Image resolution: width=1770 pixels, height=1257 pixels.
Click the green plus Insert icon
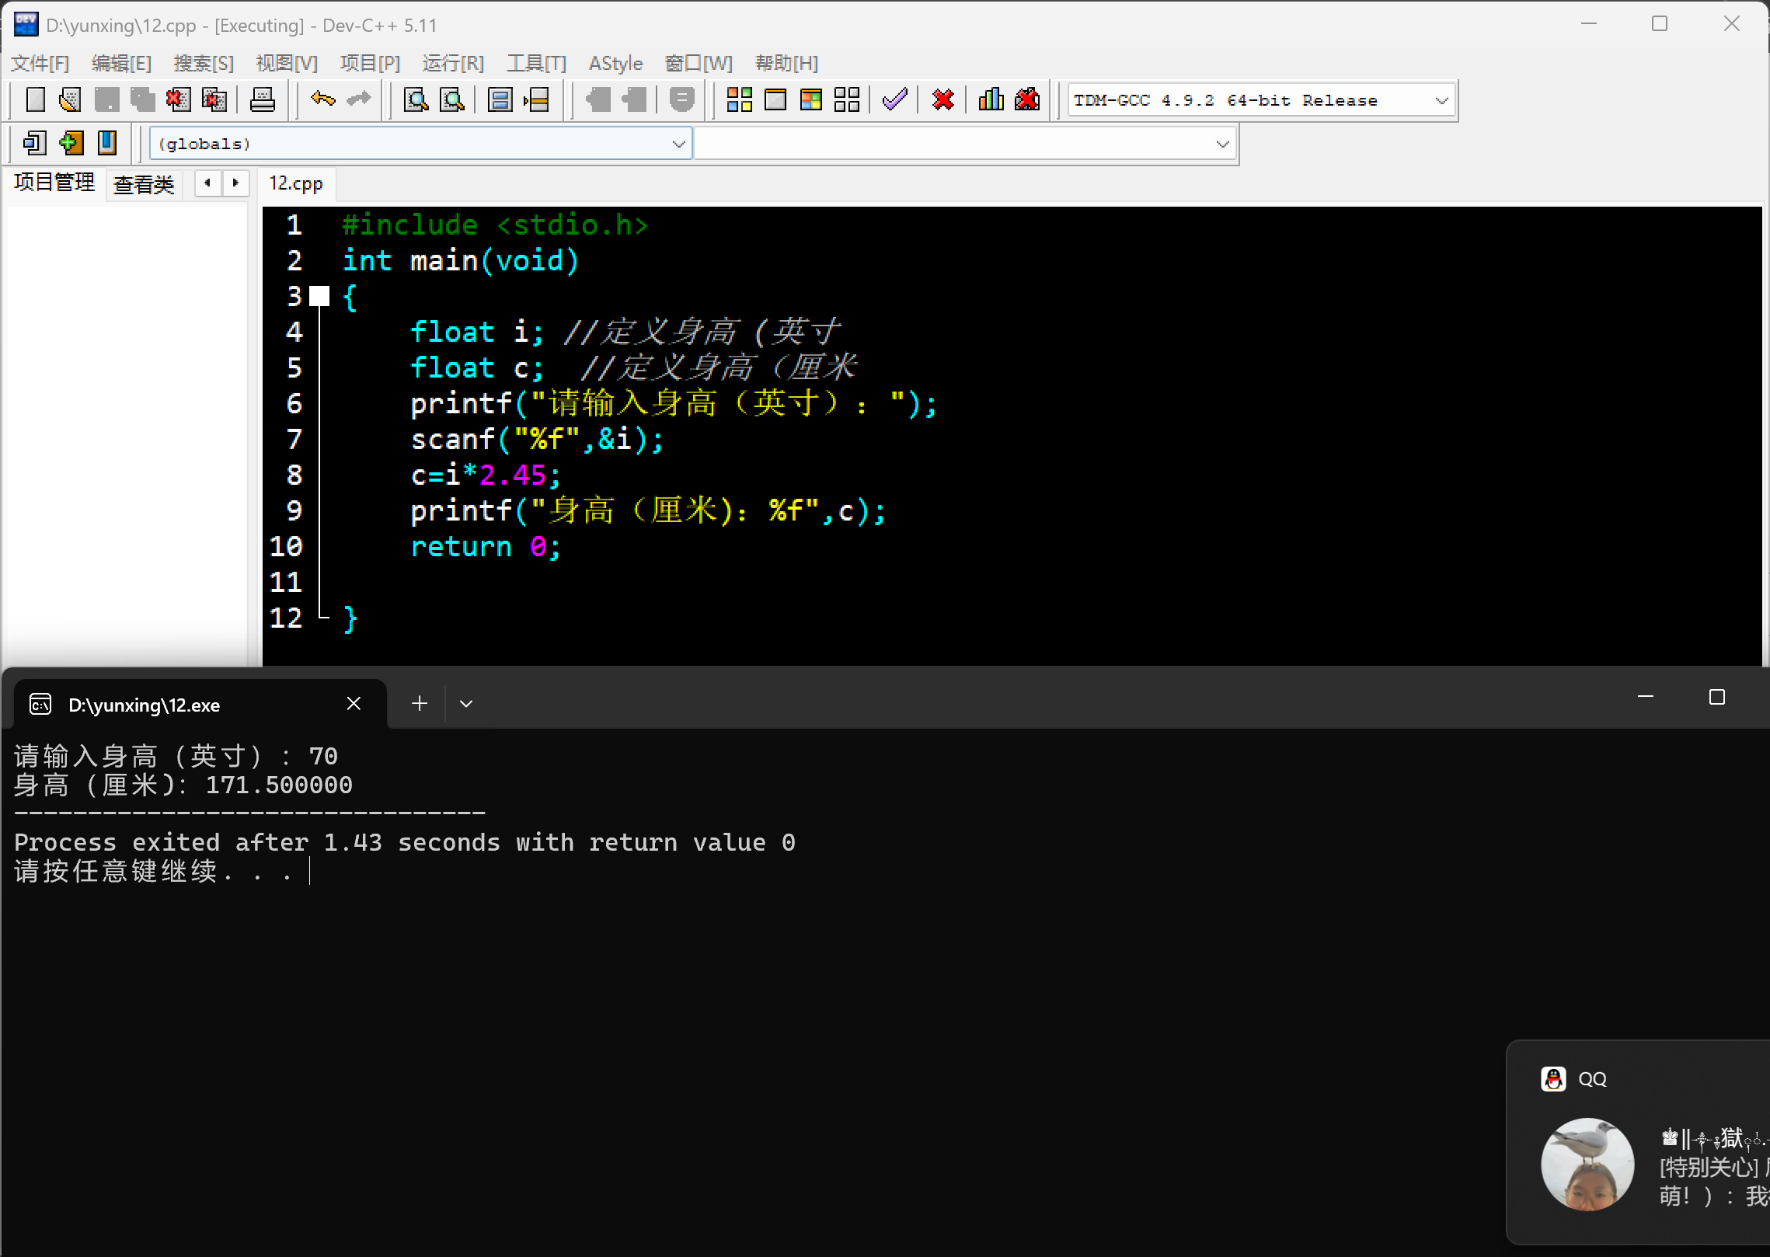[71, 143]
